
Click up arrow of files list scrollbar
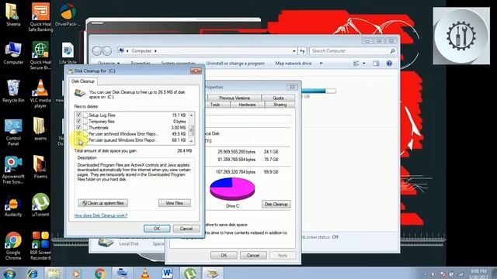[x=191, y=115]
